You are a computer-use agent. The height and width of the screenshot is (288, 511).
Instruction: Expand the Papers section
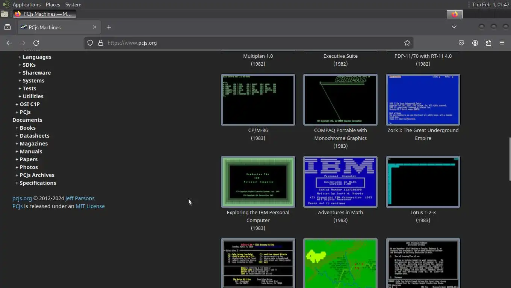pos(26,159)
